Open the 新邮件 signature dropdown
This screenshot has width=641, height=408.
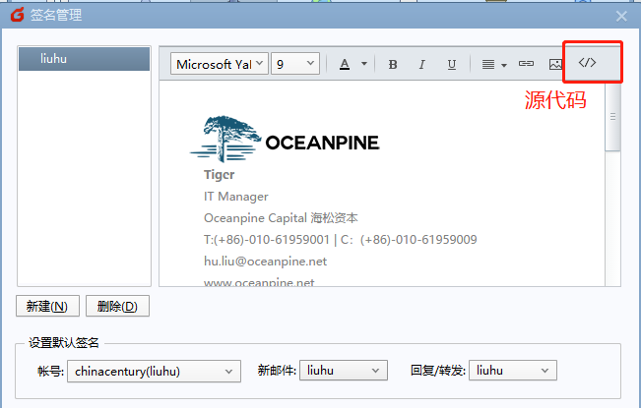coord(344,371)
